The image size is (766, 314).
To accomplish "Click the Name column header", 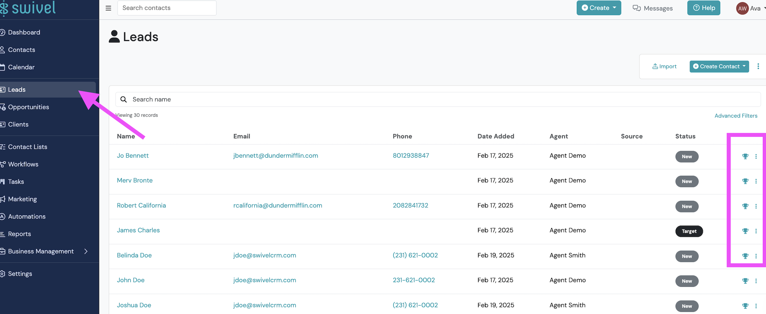I will tap(126, 136).
